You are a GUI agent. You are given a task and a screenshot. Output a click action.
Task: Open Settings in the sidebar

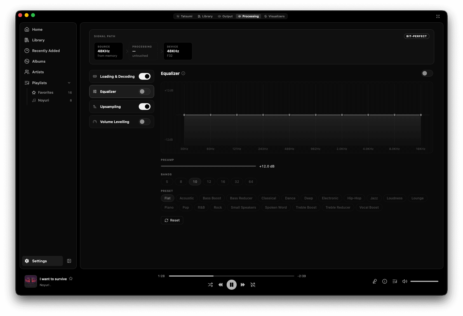coord(43,261)
